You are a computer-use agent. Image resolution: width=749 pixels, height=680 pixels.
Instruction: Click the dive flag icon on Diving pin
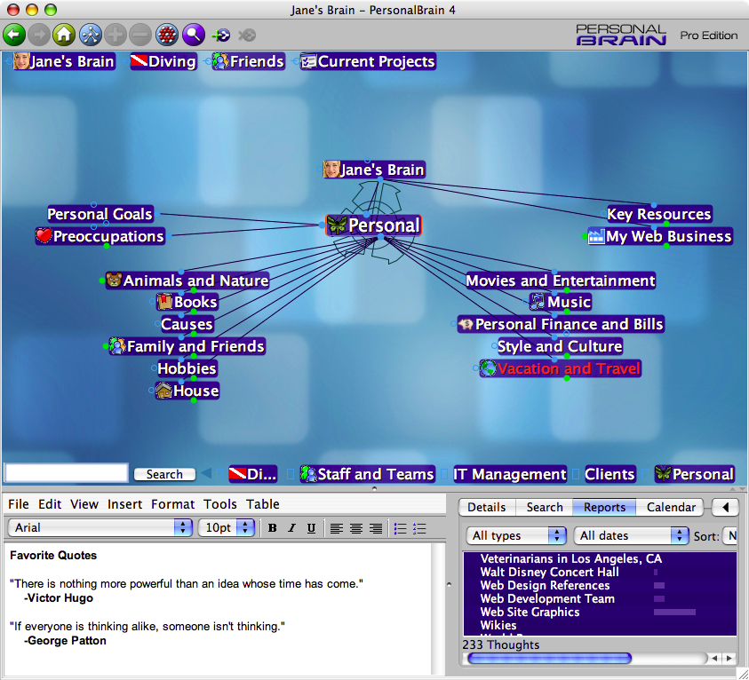[139, 61]
